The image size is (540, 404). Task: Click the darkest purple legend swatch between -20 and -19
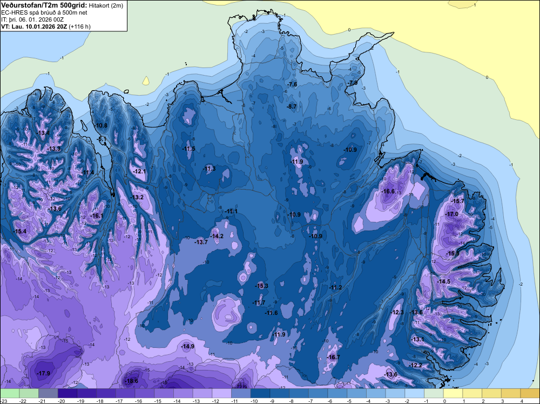click(x=67, y=393)
